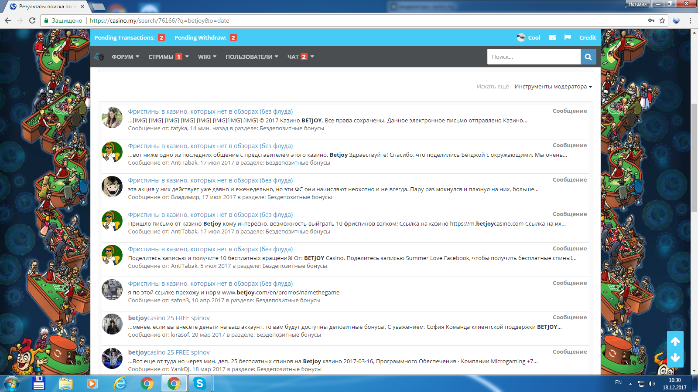This screenshot has height=392, width=698.
Task: Click the Искать ещё link
Action: [x=493, y=87]
